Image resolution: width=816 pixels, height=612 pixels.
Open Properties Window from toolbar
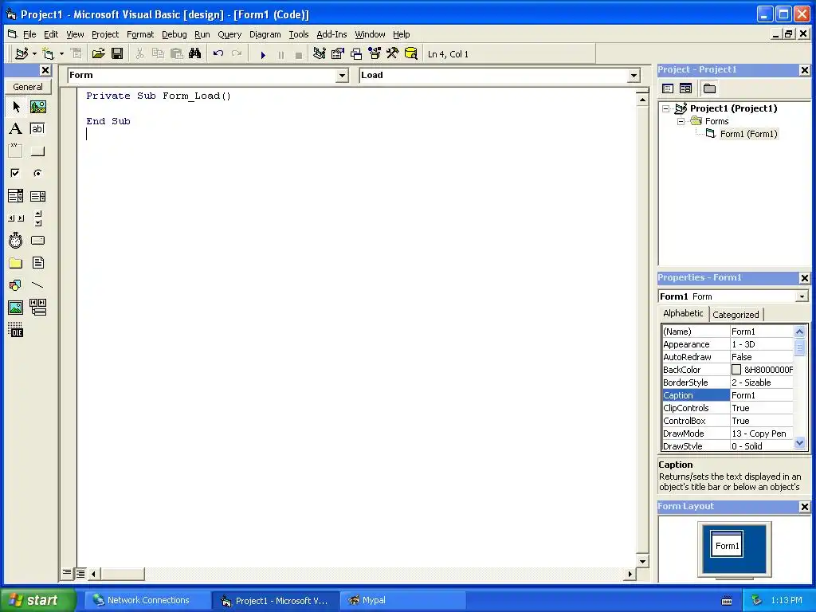point(338,53)
